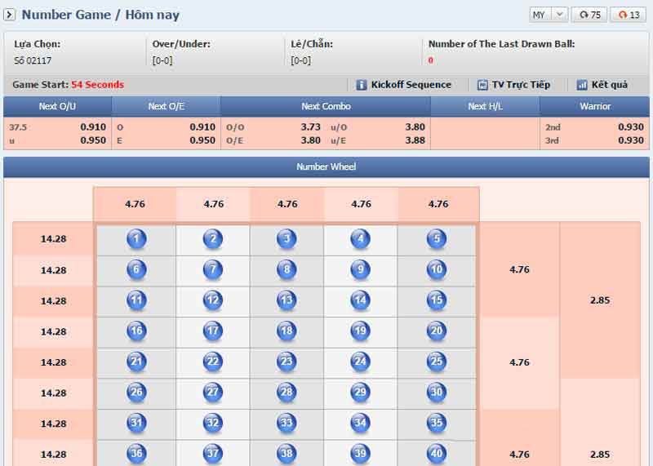Viewport: 653px width, 466px height.
Task: Click the Kickoff Sequence info icon
Action: click(x=362, y=85)
